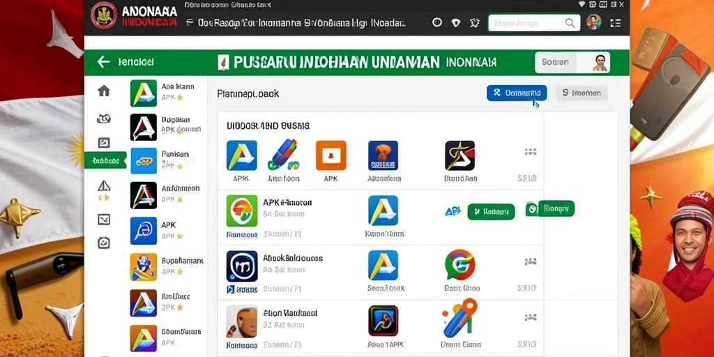The height and width of the screenshot is (357, 714).
Task: Open the dark-framed icon labeled "1APK" in the fourth row
Action: point(383,321)
